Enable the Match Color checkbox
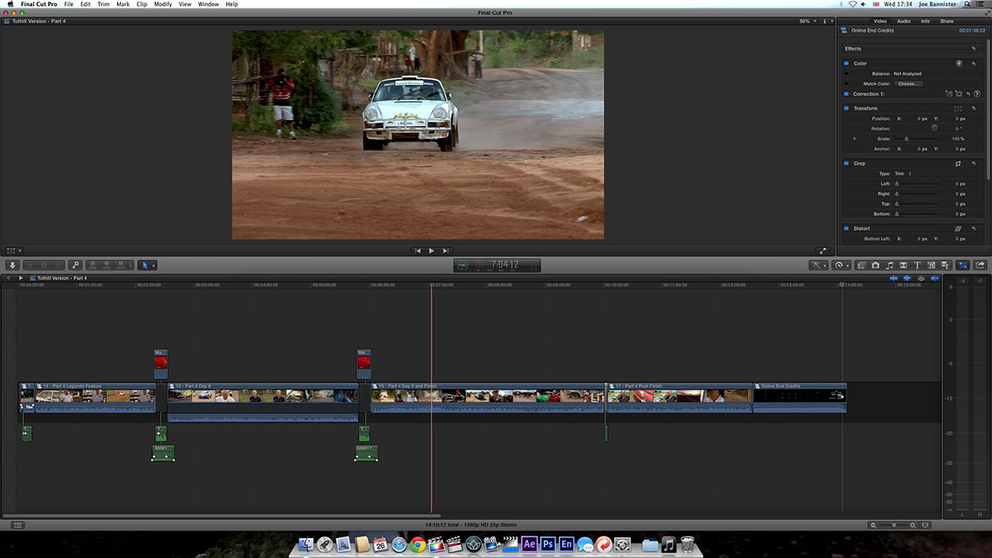Image resolution: width=992 pixels, height=558 pixels. pos(847,83)
